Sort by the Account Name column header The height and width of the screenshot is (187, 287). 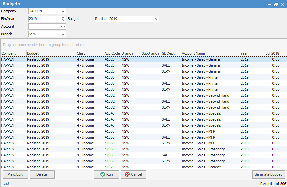pos(210,53)
